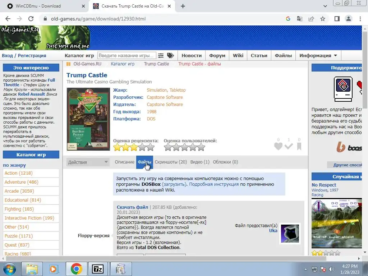Open the No Respect game screenshot
This screenshot has height=276, width=368.
(x=336, y=223)
